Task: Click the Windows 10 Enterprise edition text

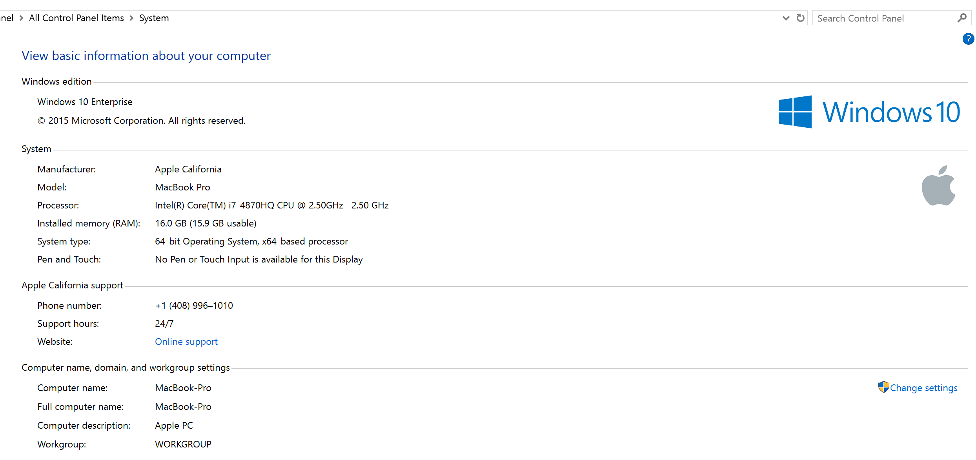Action: coord(85,102)
